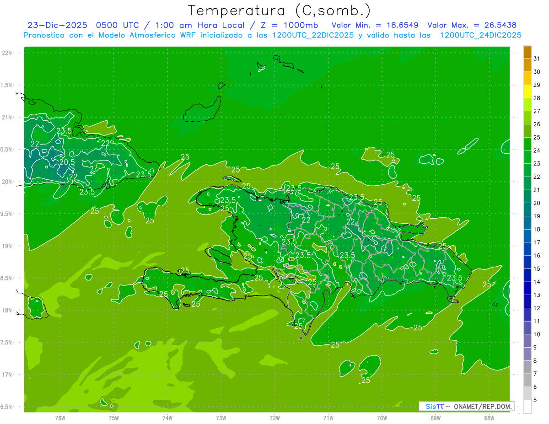Viewport: 549px width, 424px height.
Task: Click the '12' value on the color scale
Action: [x=537, y=308]
